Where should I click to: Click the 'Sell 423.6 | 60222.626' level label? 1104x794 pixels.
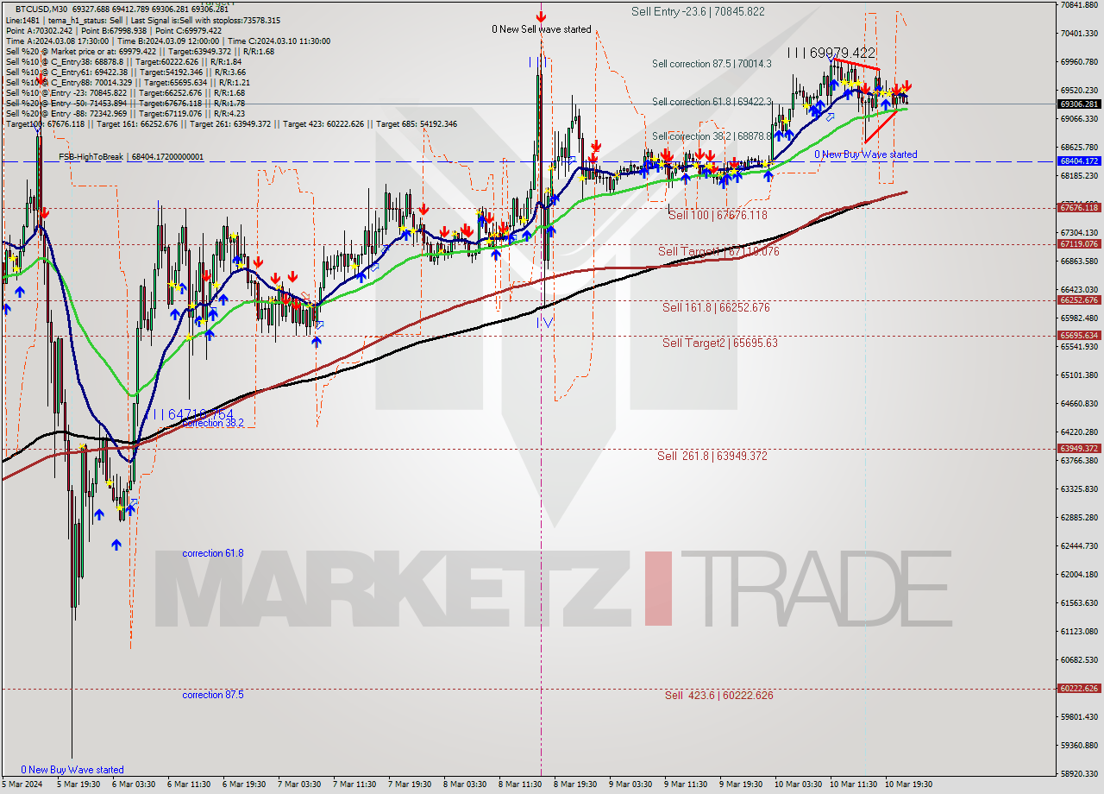click(x=719, y=695)
